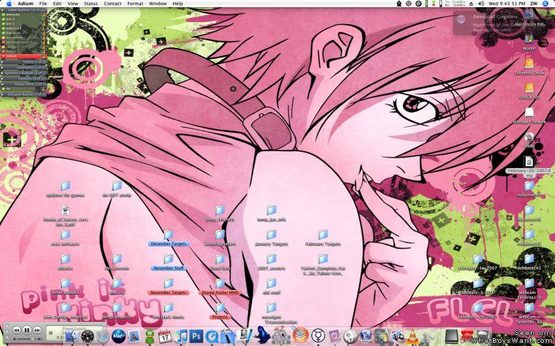This screenshot has width=555, height=346.
Task: Launch Photoshop from the dock
Action: pos(196,336)
